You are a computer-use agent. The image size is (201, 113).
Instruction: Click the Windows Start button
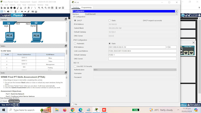coord(4,110)
